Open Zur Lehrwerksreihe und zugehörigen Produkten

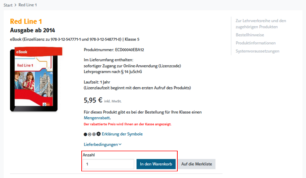(x=261, y=24)
